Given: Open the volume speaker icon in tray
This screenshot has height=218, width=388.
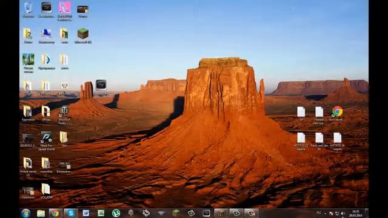Looking at the screenshot, I should coord(343,213).
